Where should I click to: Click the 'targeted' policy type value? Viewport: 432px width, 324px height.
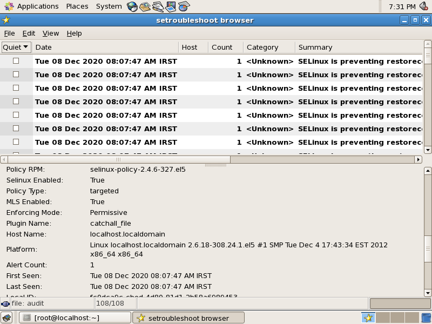104,191
